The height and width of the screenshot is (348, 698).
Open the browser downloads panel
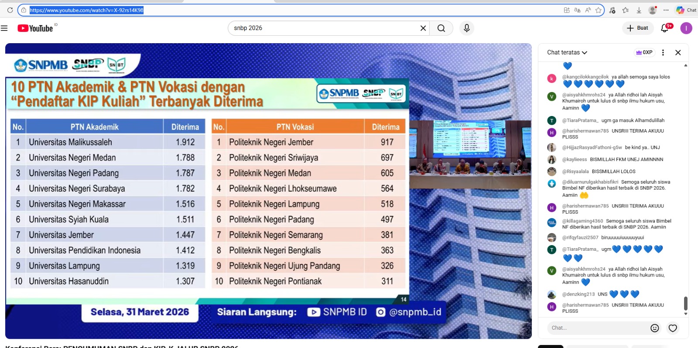(x=639, y=10)
